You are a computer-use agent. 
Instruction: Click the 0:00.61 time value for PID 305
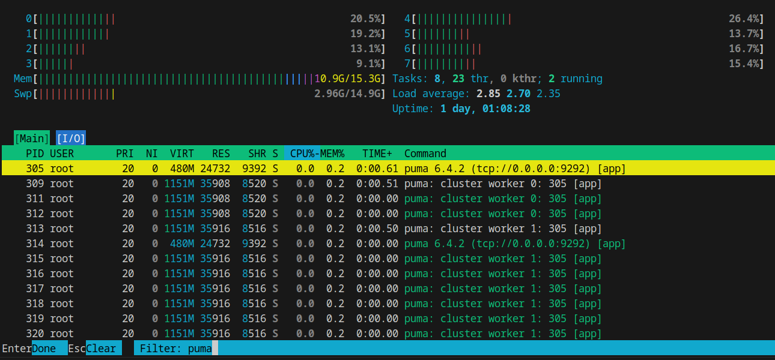pyautogui.click(x=377, y=169)
